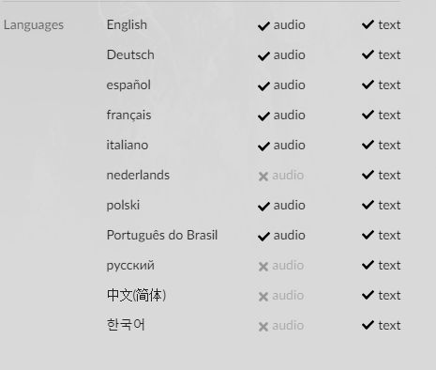Click the italiano audio checkmark
The image size is (436, 370).
(x=263, y=146)
